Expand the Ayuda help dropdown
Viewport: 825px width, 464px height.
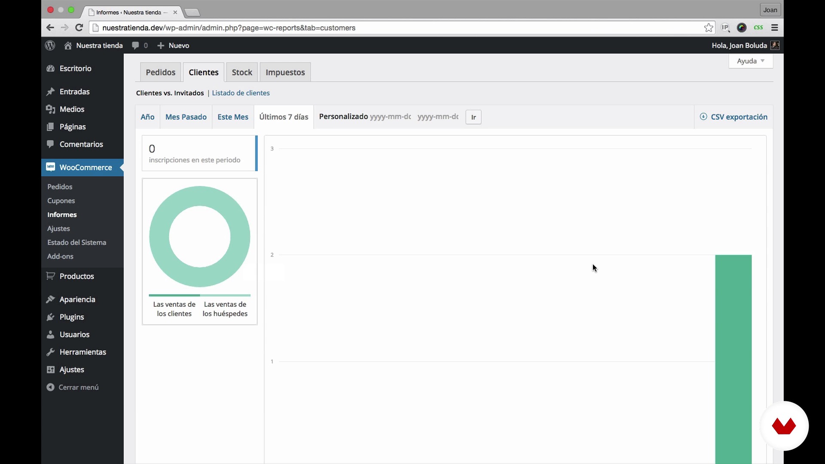(x=751, y=61)
